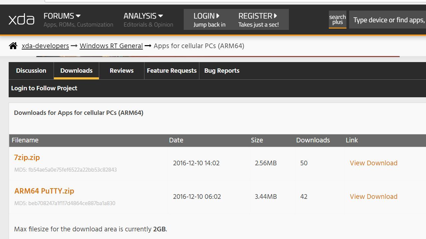Go to the home icon in breadcrumbs
This screenshot has width=426, height=239.
[13, 46]
